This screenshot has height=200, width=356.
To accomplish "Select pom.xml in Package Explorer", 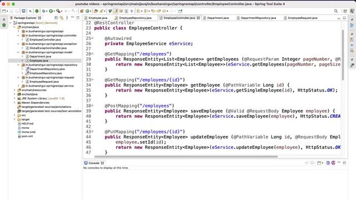I will pos(27,136).
